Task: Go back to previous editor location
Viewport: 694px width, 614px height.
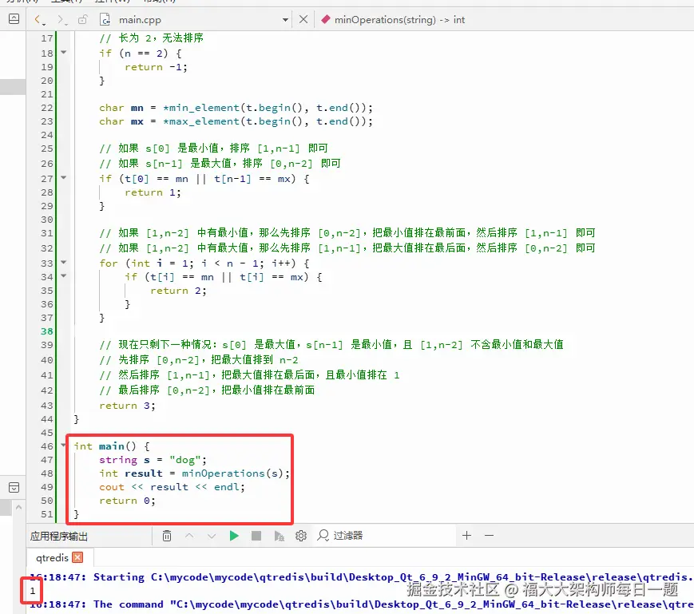Action: (x=39, y=19)
